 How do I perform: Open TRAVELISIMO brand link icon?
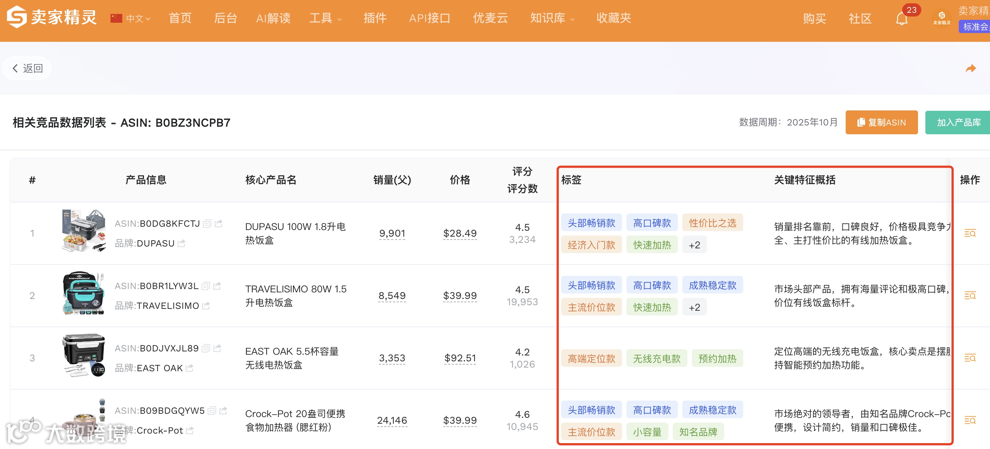[206, 306]
